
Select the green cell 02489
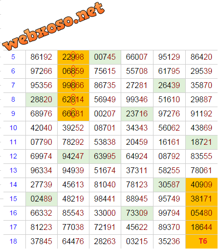coord(42,199)
